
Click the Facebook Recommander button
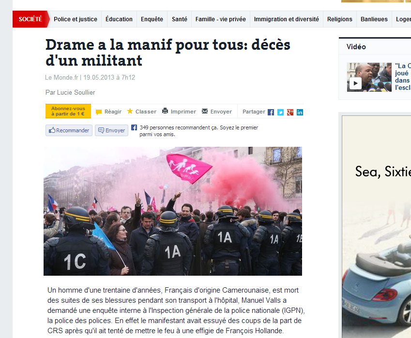tap(69, 130)
